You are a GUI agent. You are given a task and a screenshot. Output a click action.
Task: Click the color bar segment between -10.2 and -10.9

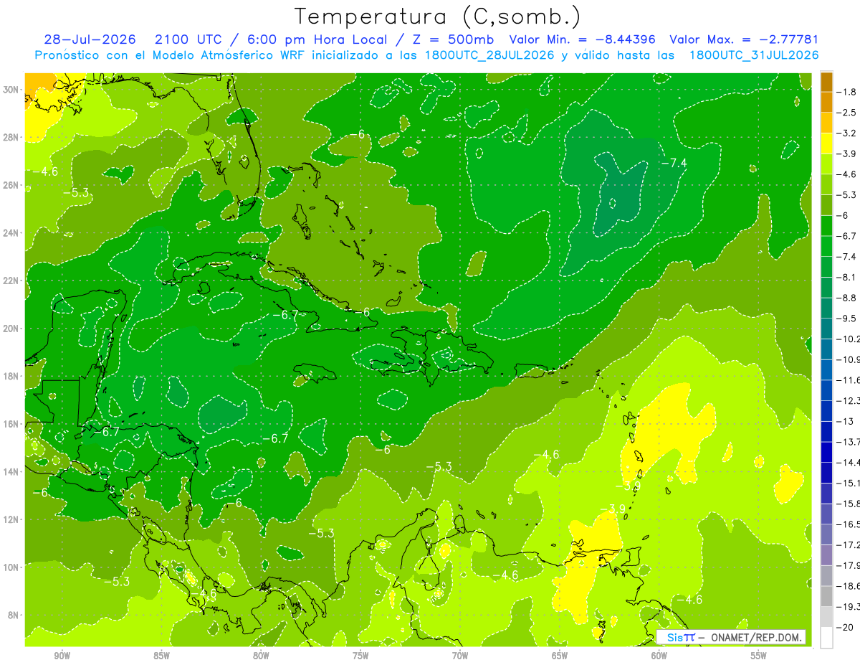pos(826,349)
